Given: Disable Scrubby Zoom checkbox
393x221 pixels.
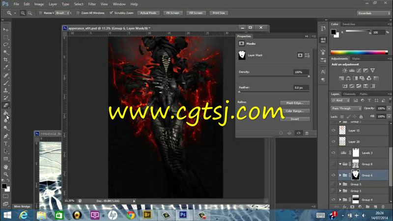Looking at the screenshot, I should click(111, 13).
